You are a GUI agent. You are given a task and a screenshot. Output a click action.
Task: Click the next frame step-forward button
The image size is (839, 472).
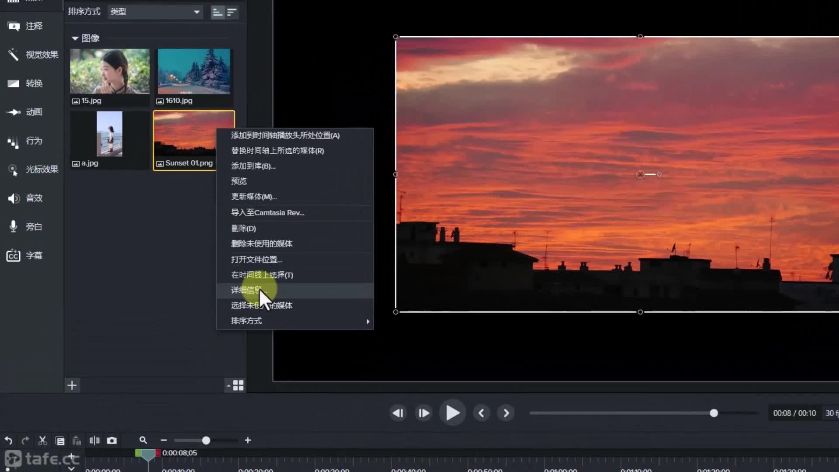[x=424, y=413]
